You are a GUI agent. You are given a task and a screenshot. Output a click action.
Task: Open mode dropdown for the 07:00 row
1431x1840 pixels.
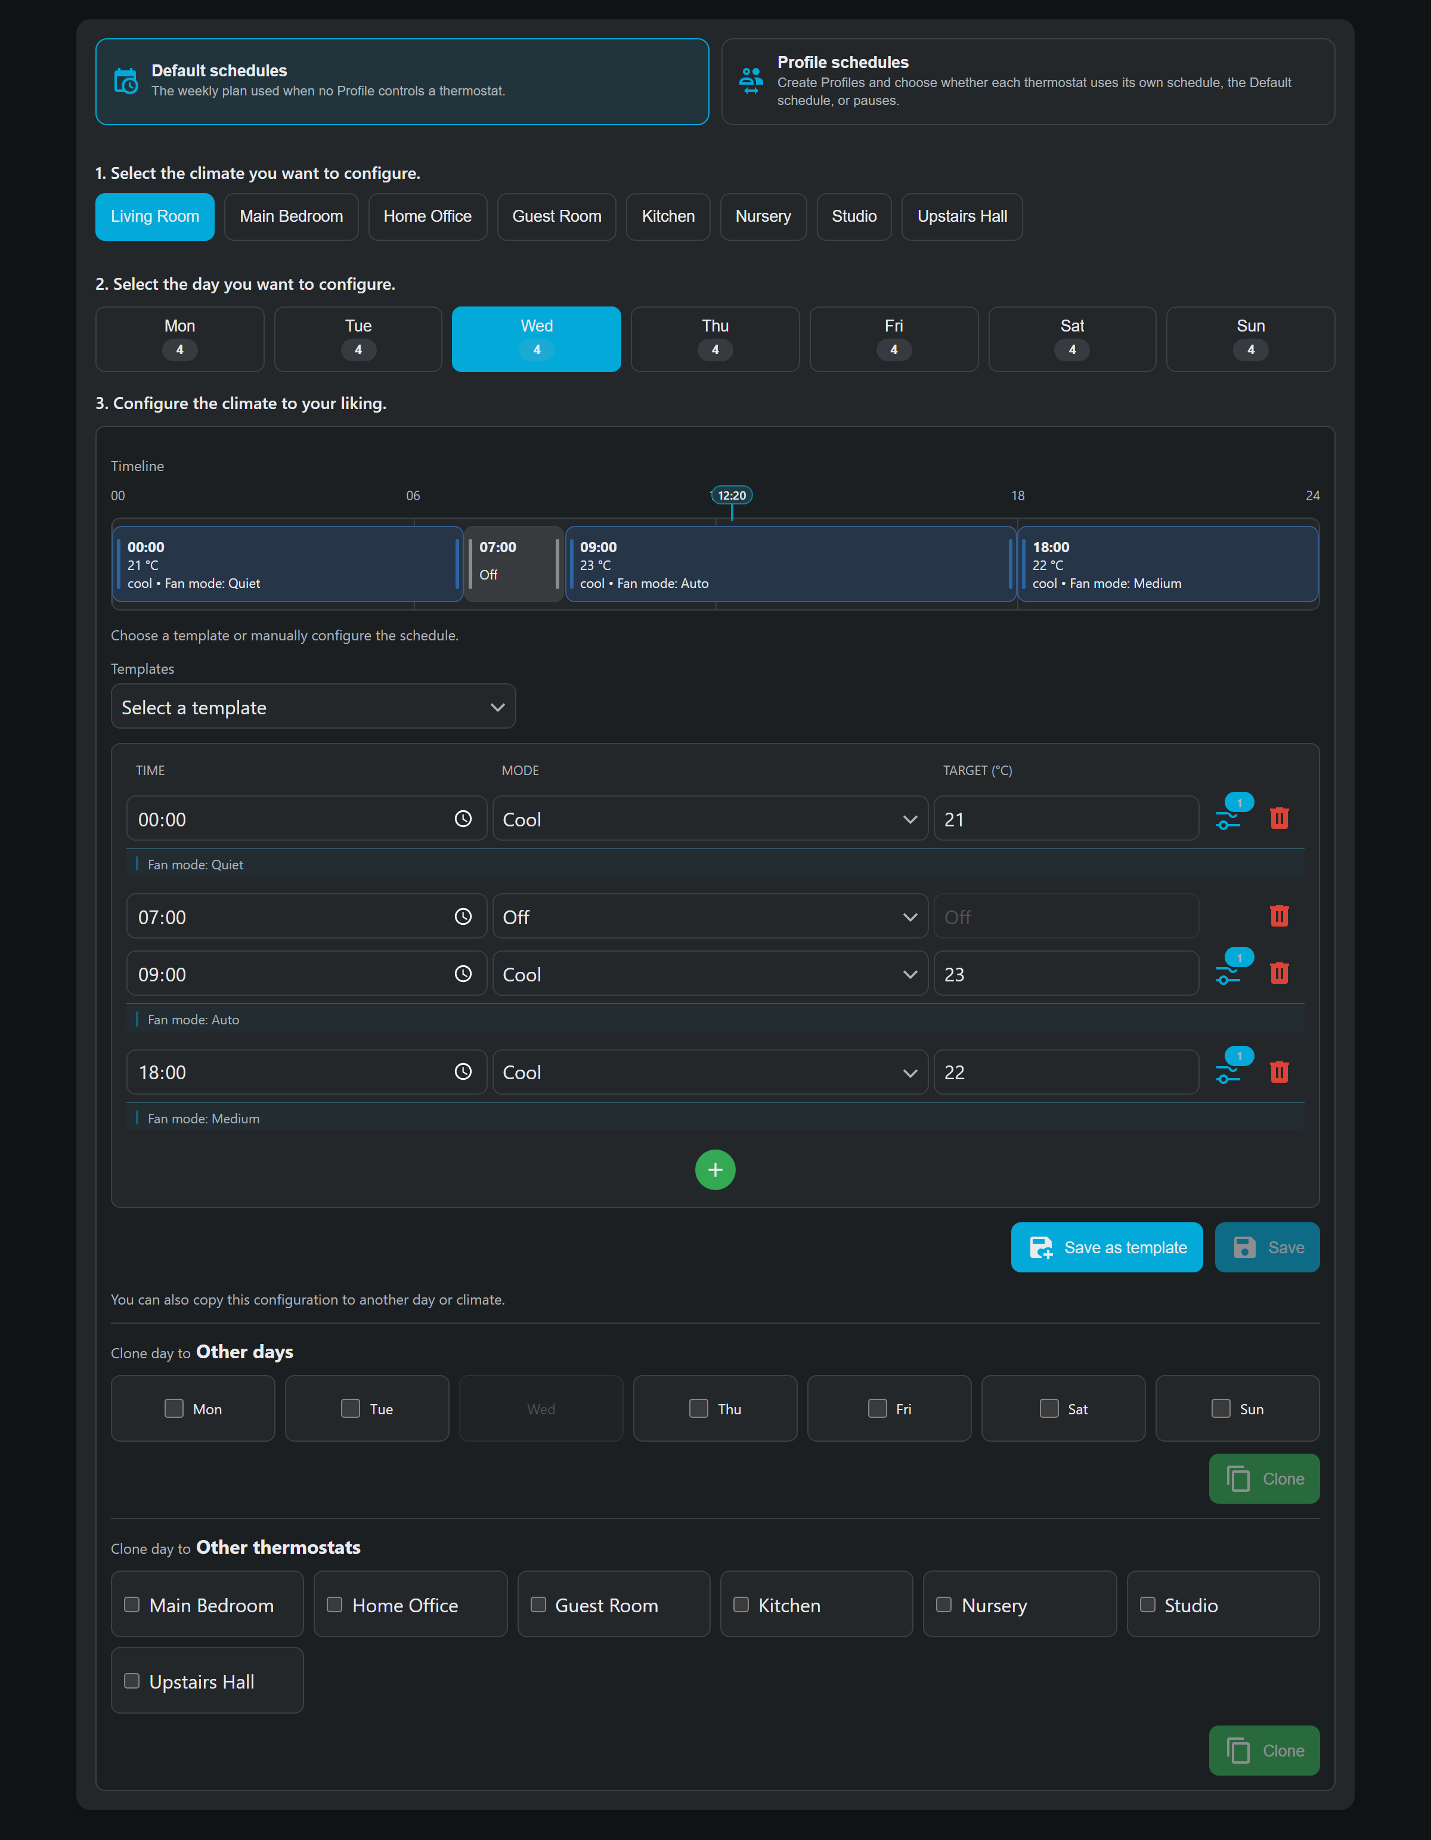(x=710, y=916)
